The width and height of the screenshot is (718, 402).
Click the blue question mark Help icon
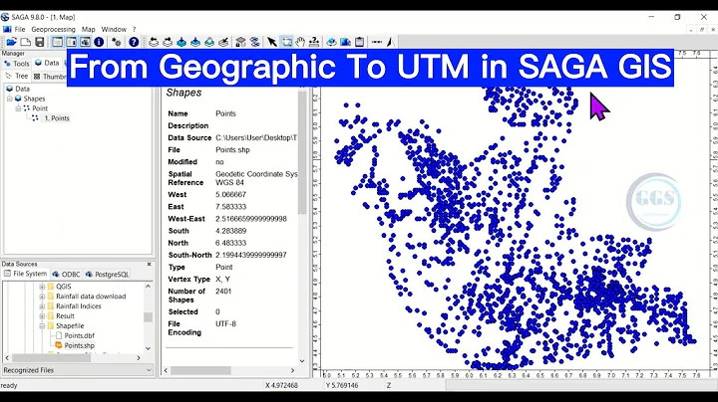pyautogui.click(x=134, y=42)
